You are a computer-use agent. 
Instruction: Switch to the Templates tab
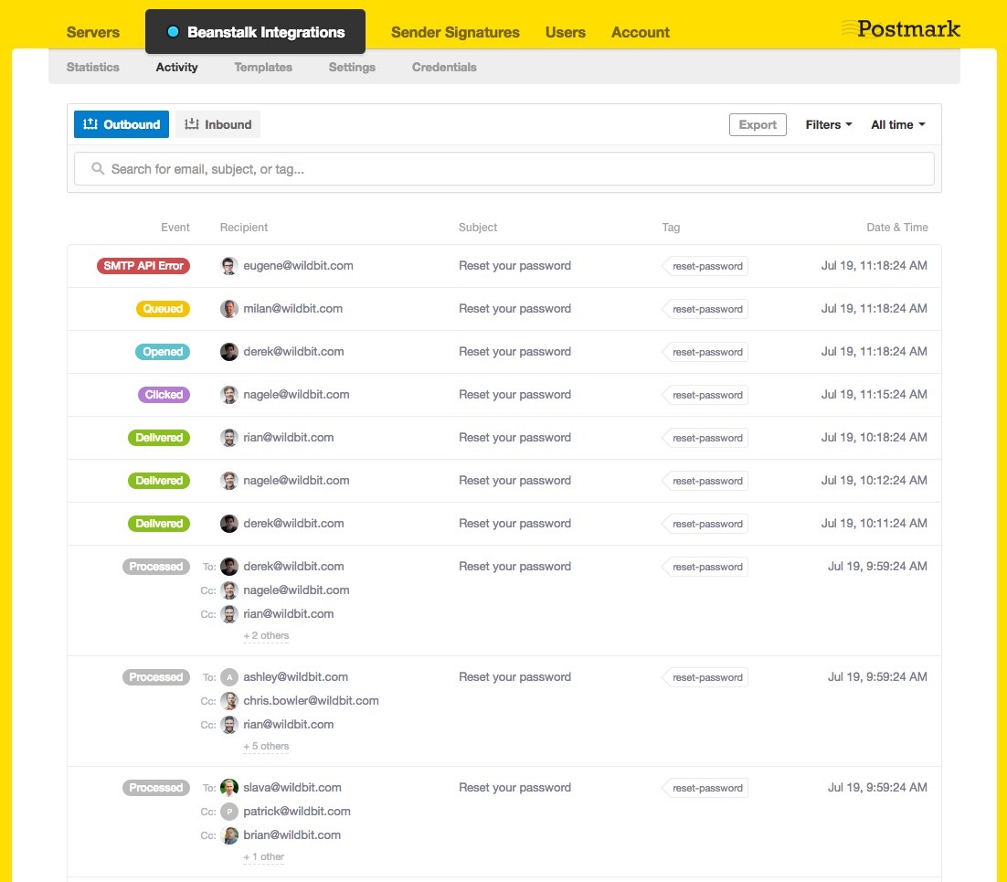[x=263, y=67]
